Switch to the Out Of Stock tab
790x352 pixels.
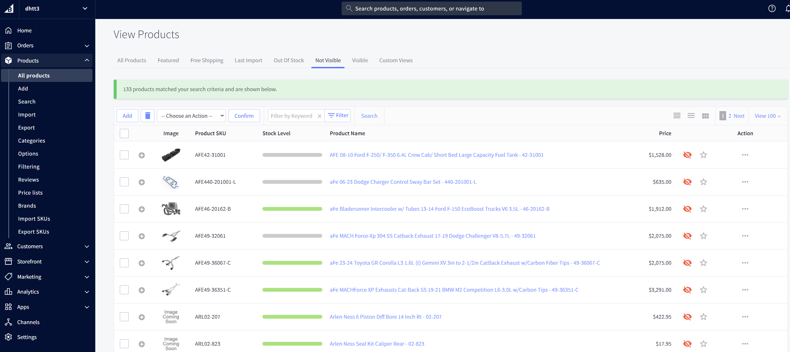pyautogui.click(x=289, y=60)
